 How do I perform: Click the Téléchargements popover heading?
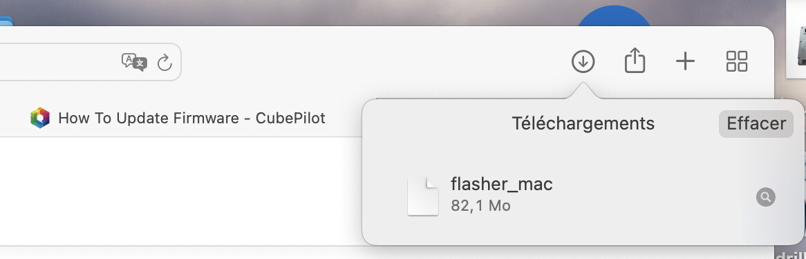pyautogui.click(x=583, y=123)
